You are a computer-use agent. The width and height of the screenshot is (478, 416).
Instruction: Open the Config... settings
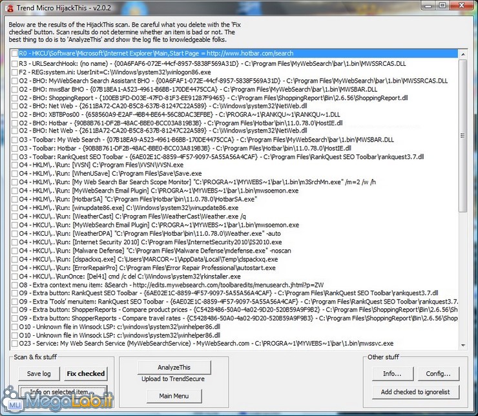click(439, 373)
